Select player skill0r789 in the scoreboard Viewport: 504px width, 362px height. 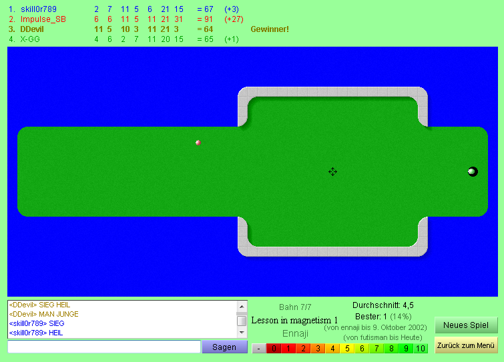coord(38,9)
